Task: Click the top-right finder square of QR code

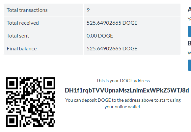Action: click(49, 83)
